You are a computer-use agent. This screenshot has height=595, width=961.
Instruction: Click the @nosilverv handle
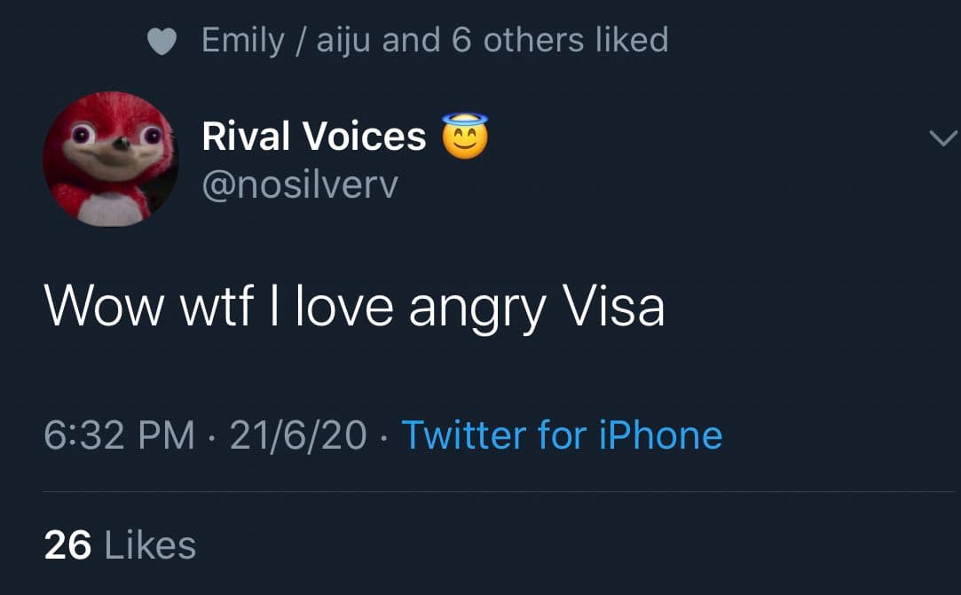tap(300, 184)
